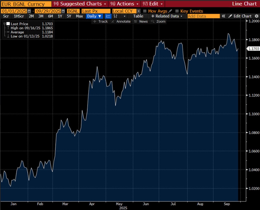Select the candlestick chart type icon
The height and width of the screenshot is (210, 260).
coord(115,16)
